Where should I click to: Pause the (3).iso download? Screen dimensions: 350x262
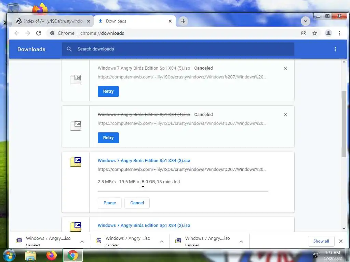coord(110,203)
